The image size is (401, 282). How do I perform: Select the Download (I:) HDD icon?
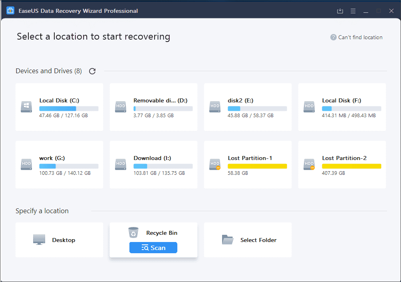121,164
